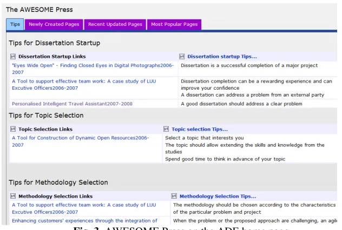Click the Methodology Selection Links heading

[55, 197]
